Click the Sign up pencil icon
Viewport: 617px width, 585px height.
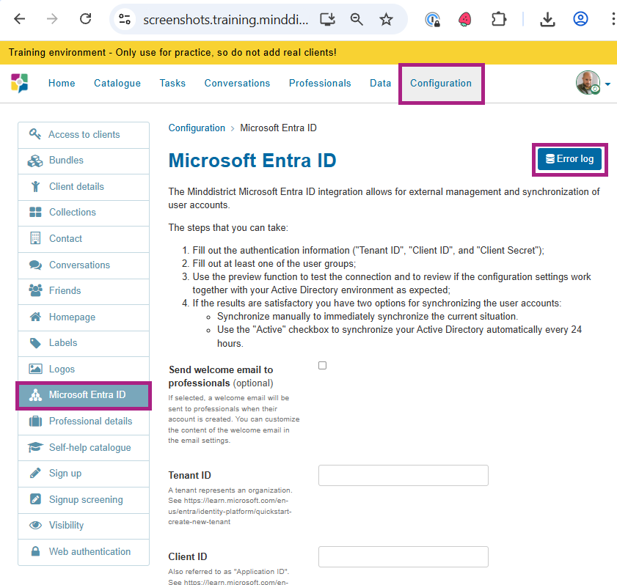coord(35,474)
